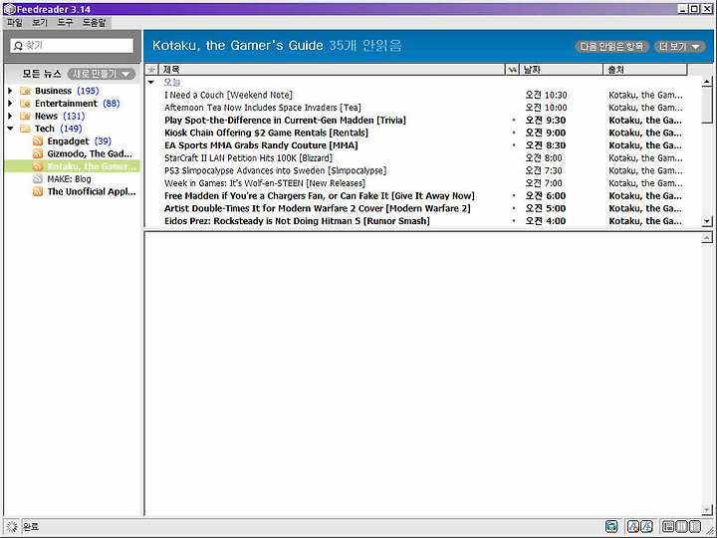
Task: Click the Entertainment folder icon
Action: click(x=25, y=104)
